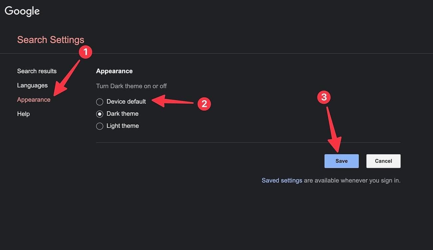Open the Help section in sidebar

click(23, 114)
